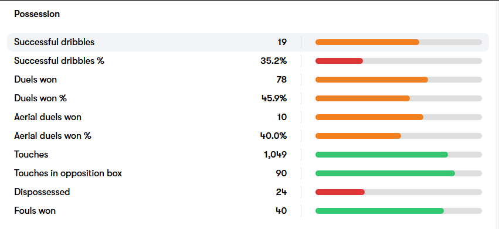Click Touches in opposition box label
This screenshot has height=229, width=499.
(68, 173)
